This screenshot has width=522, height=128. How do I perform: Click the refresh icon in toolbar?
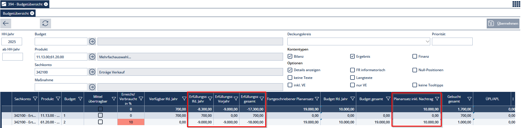point(45,23)
